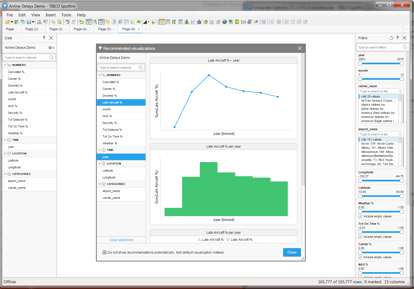Click the Filters funnel toolbar icon

click(x=89, y=22)
